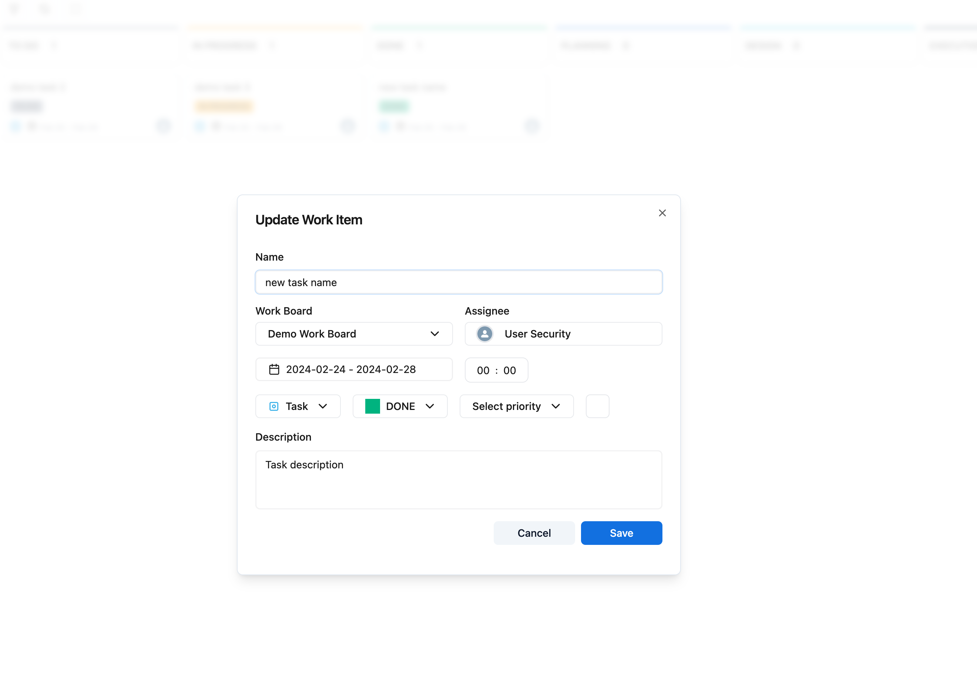Click the Demo Work Board selection text
This screenshot has height=675, width=977.
(312, 334)
